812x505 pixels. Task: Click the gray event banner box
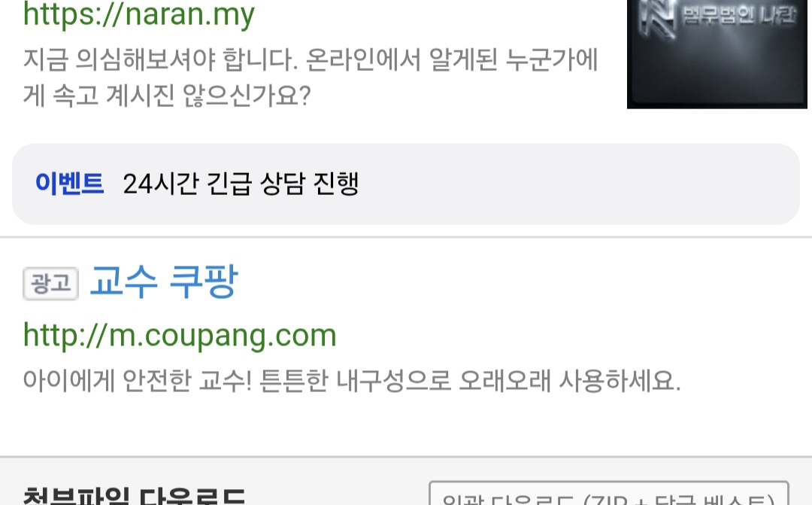(x=405, y=184)
